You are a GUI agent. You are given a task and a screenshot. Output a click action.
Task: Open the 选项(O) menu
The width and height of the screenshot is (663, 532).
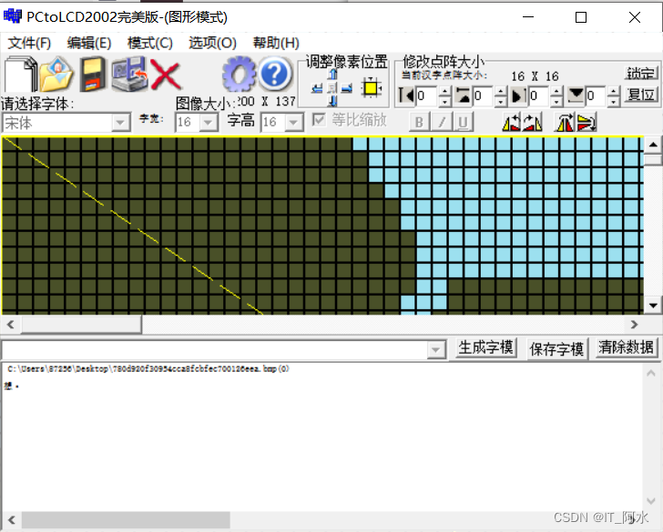212,43
